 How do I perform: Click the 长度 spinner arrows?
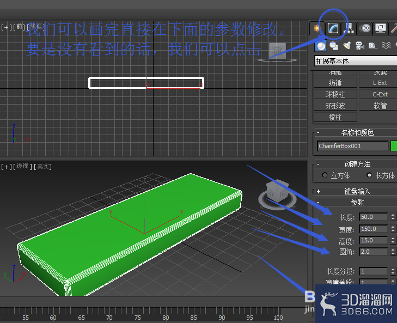tap(393, 217)
